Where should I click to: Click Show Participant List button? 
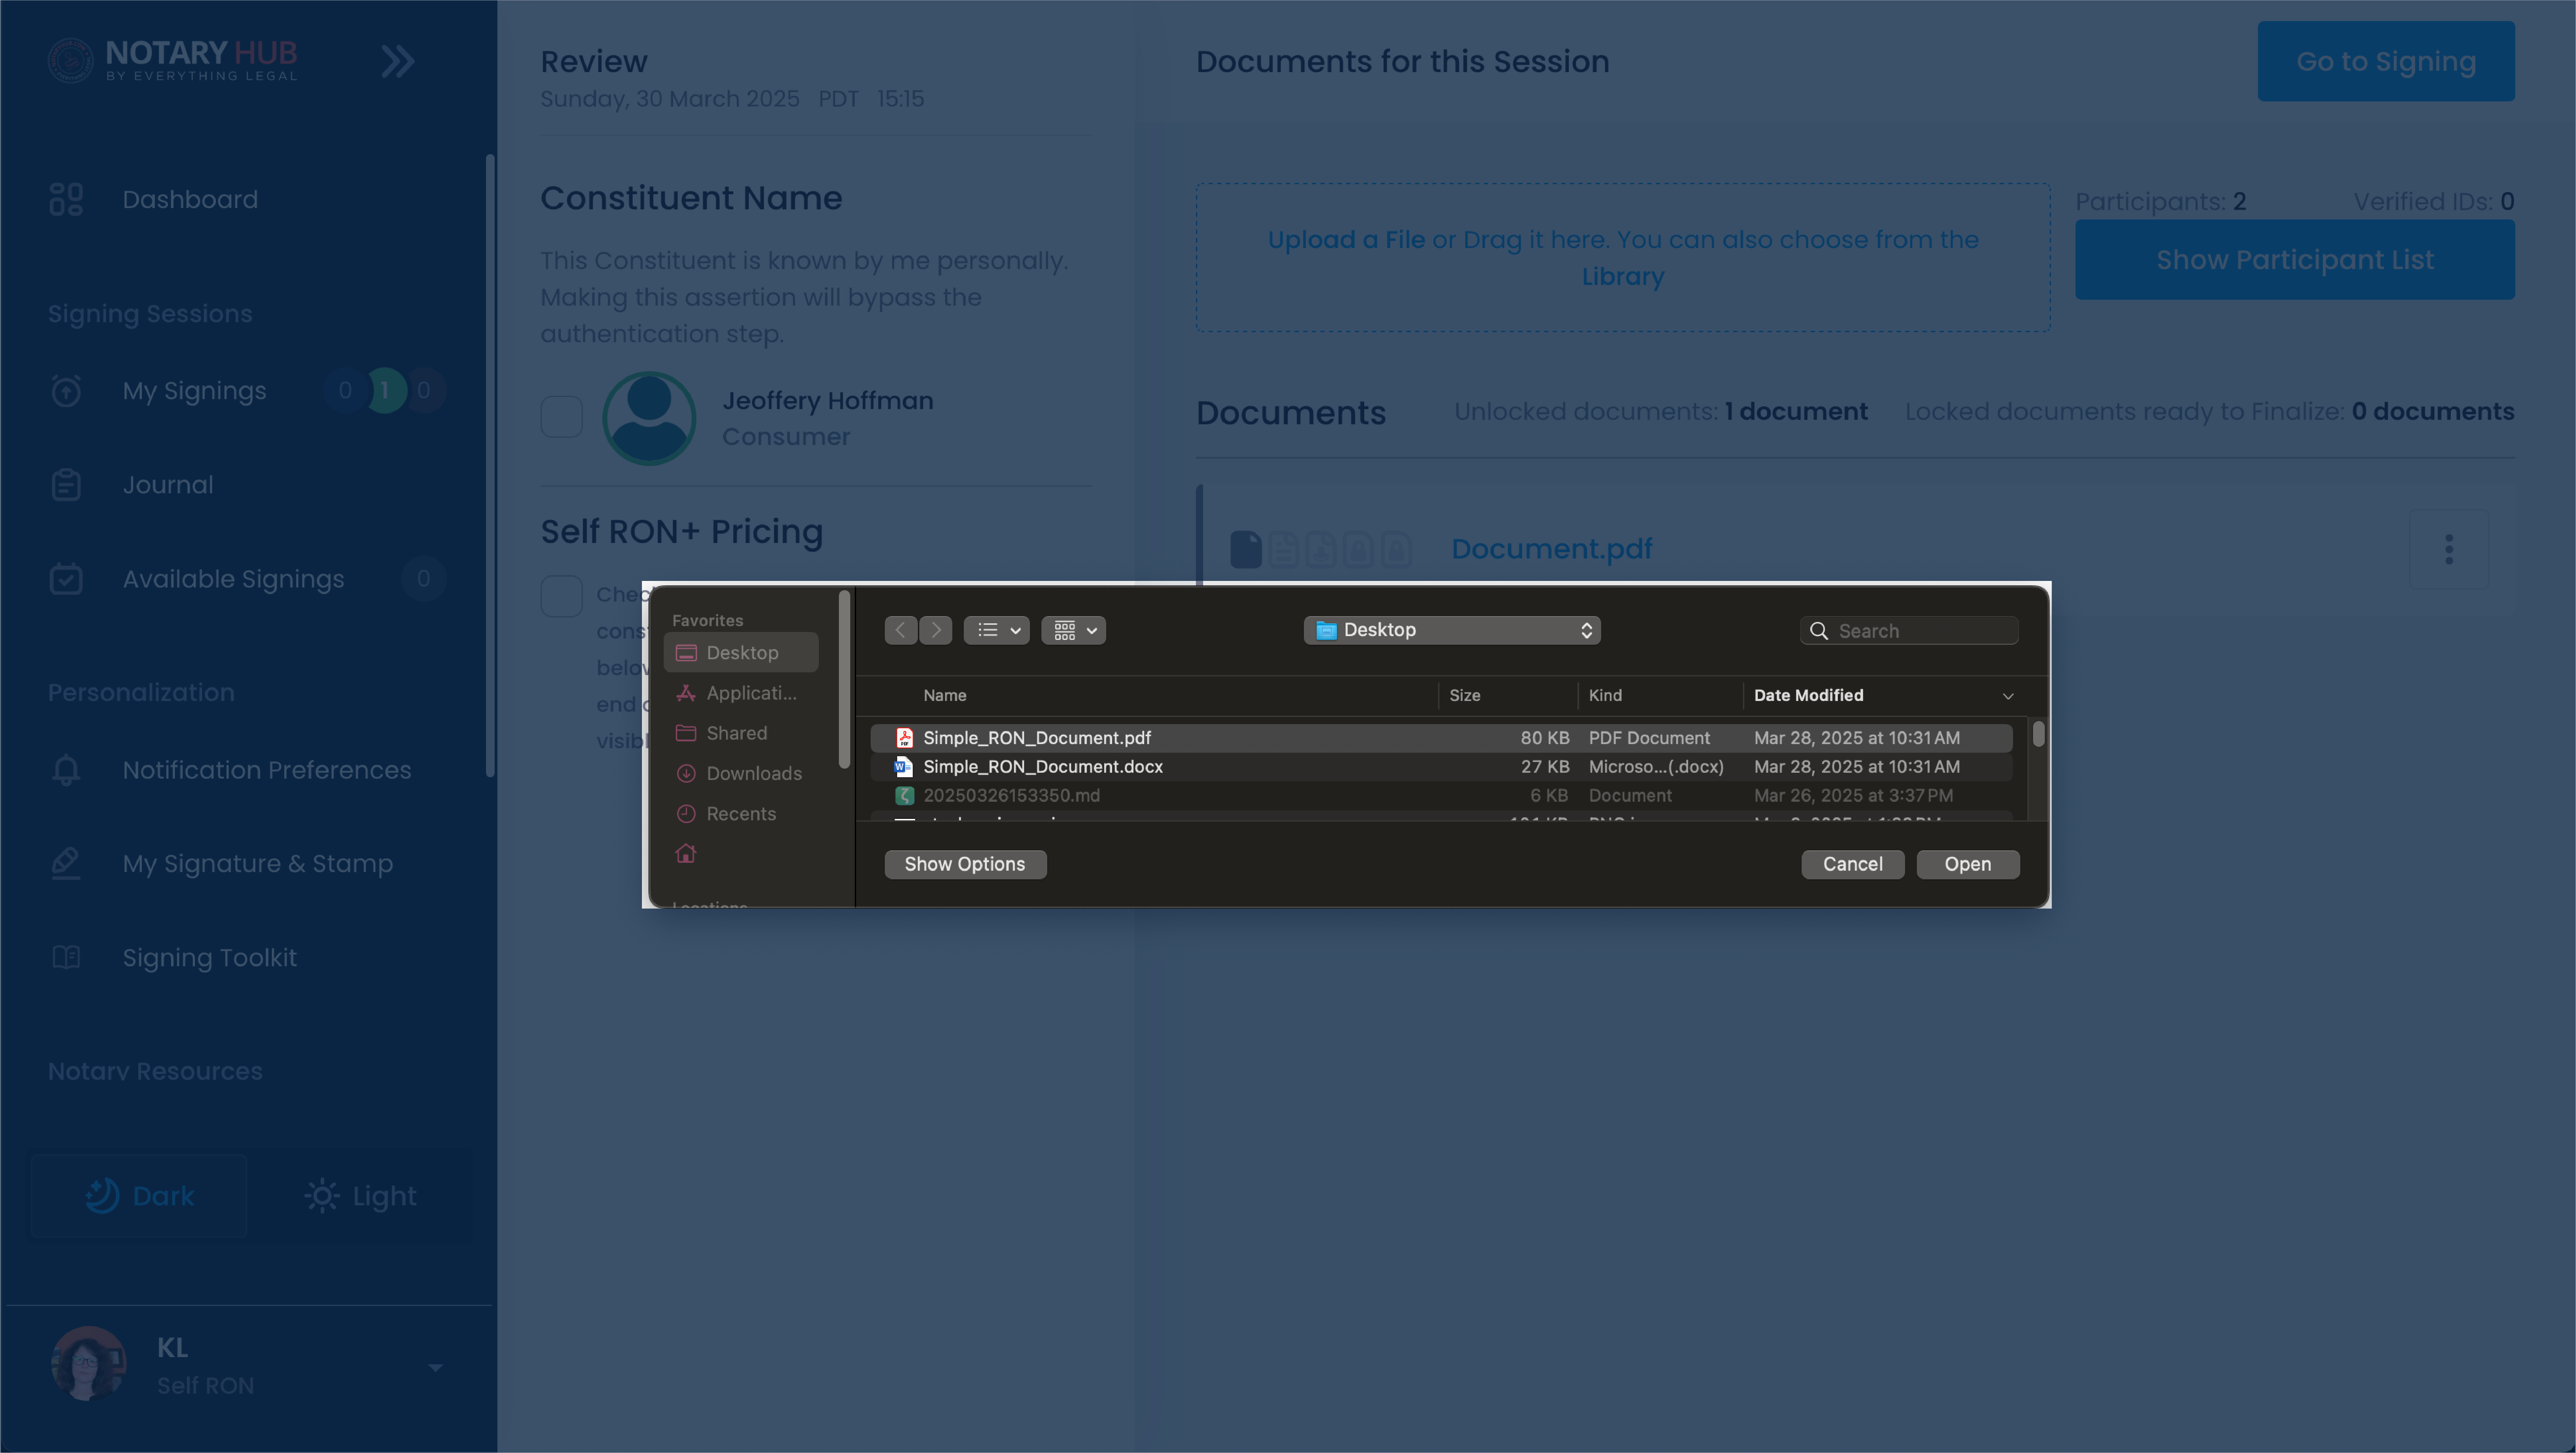(2295, 260)
